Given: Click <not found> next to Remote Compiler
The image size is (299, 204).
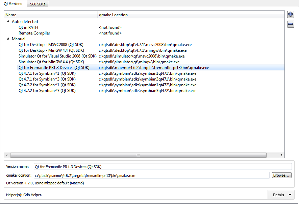Looking at the screenshot, I should [110, 33].
